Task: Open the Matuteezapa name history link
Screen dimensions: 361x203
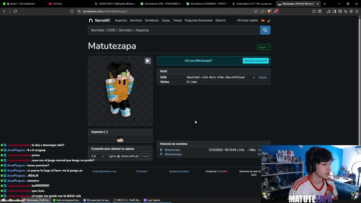Action: (x=173, y=154)
